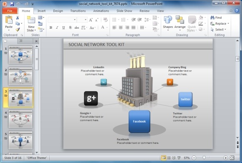This screenshot has height=163, width=242.
Task: Click the Numbering list icon
Action: (x=124, y=20)
